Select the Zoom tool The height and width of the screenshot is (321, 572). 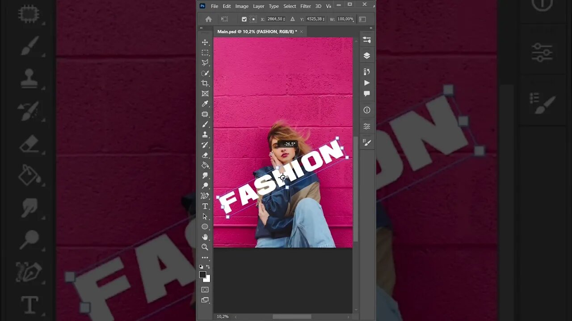pos(205,247)
